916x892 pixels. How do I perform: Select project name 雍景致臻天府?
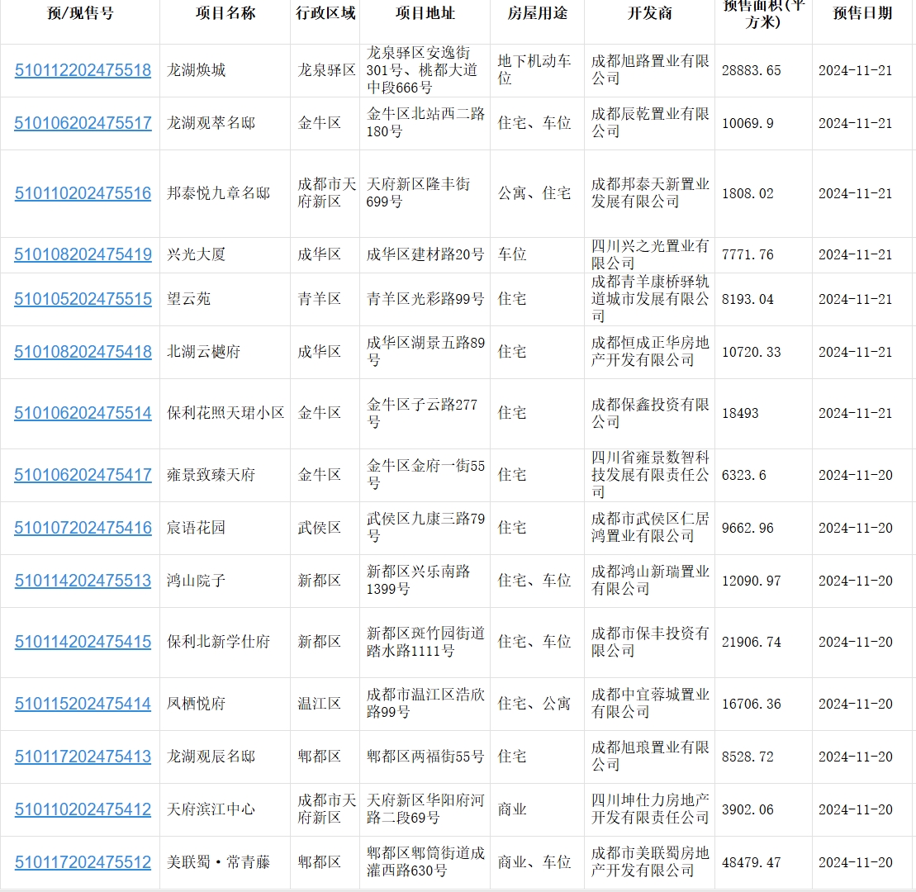(211, 475)
